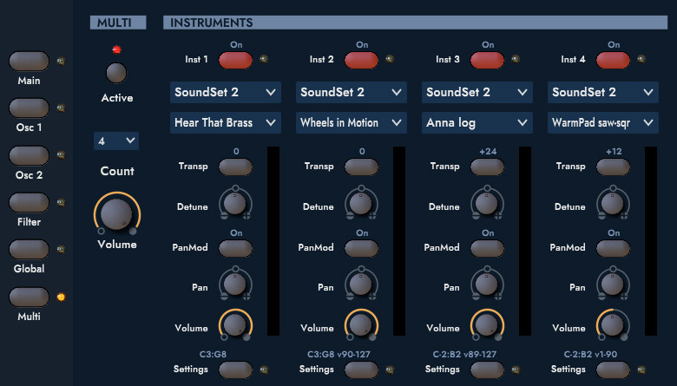Expand the Count dropdown showing 4
677x386 pixels.
point(116,140)
